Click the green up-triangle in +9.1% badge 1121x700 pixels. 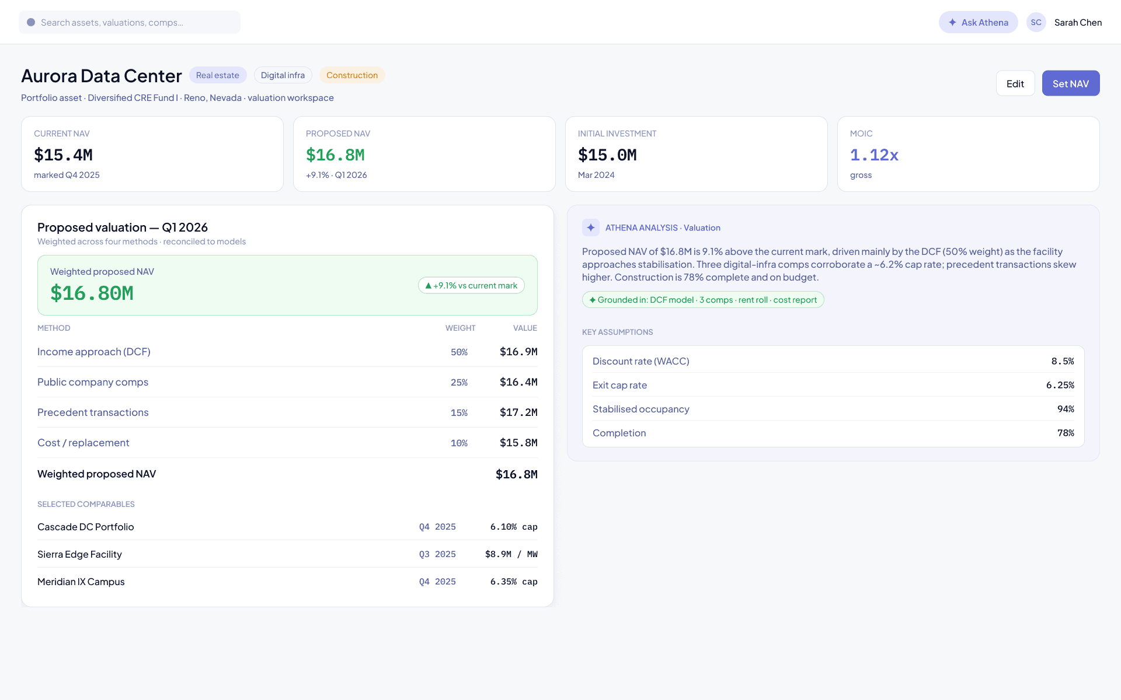(x=429, y=286)
